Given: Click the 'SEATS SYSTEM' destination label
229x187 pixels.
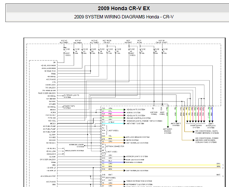Looking at the screenshot, I should (132, 140).
